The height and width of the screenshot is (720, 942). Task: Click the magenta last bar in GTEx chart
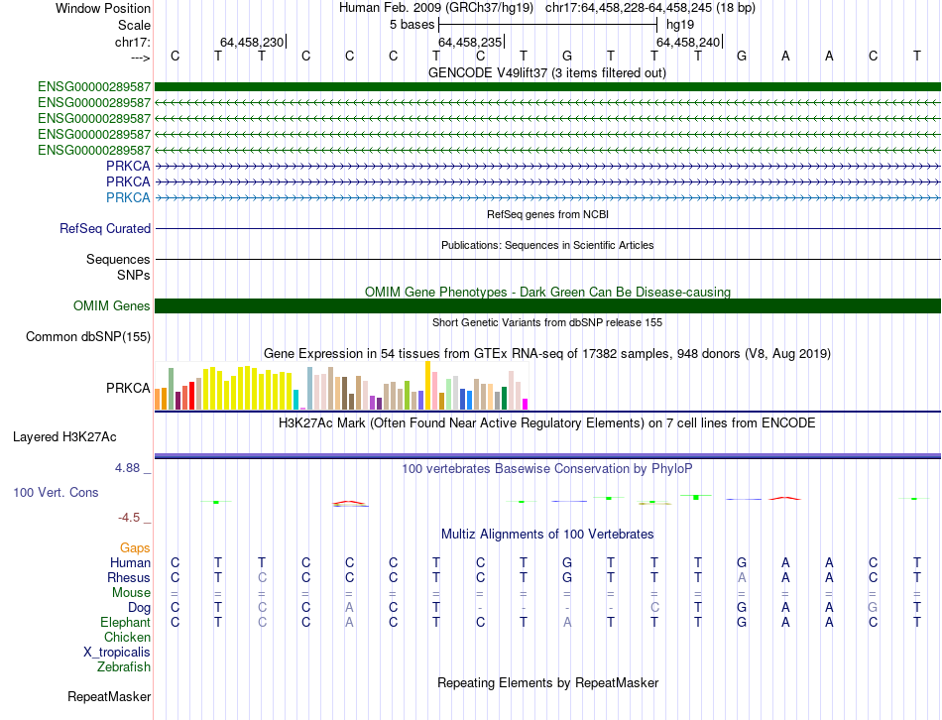pyautogui.click(x=526, y=405)
